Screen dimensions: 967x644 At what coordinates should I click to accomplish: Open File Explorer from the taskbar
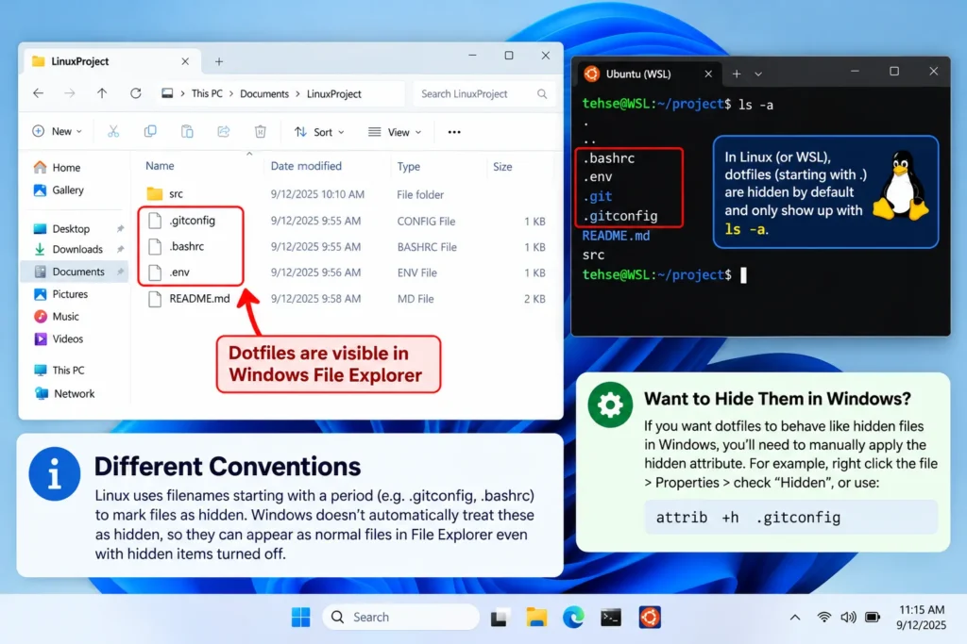click(x=536, y=617)
